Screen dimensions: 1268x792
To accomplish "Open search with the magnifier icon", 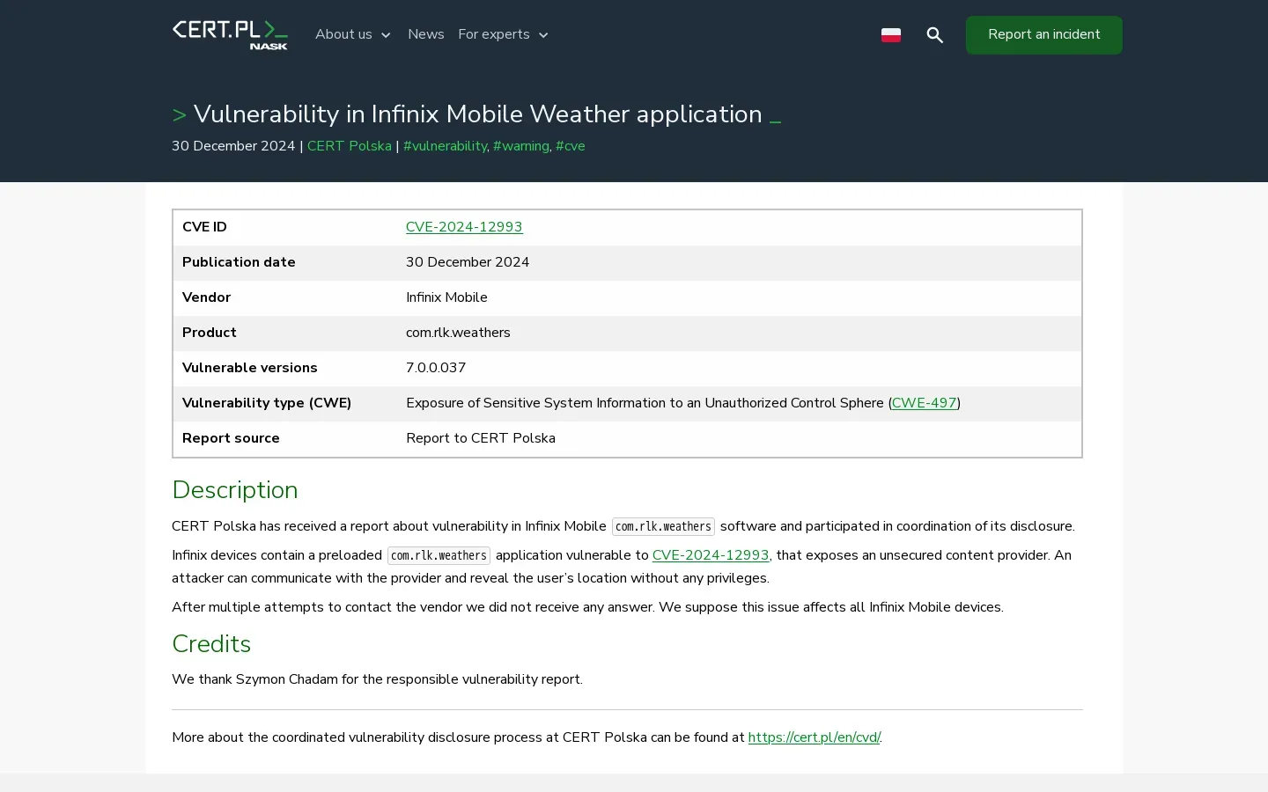I will pyautogui.click(x=935, y=35).
